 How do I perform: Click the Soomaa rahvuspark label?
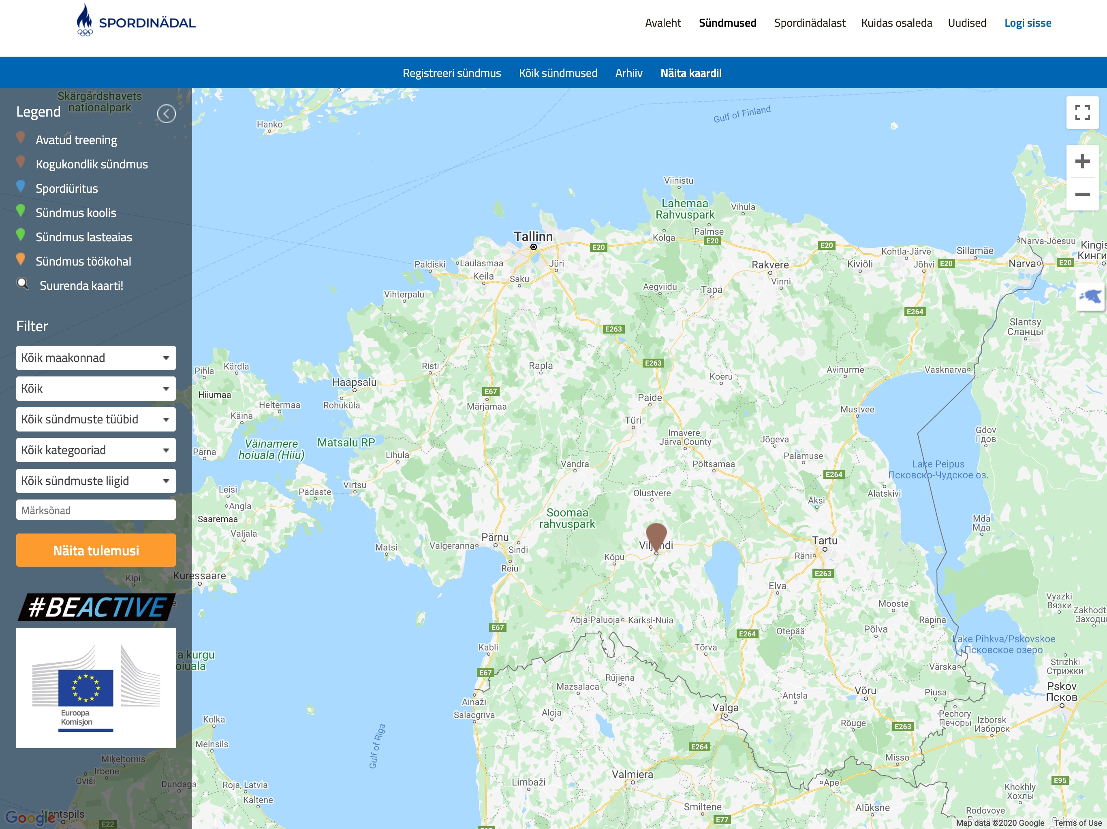coord(566,518)
